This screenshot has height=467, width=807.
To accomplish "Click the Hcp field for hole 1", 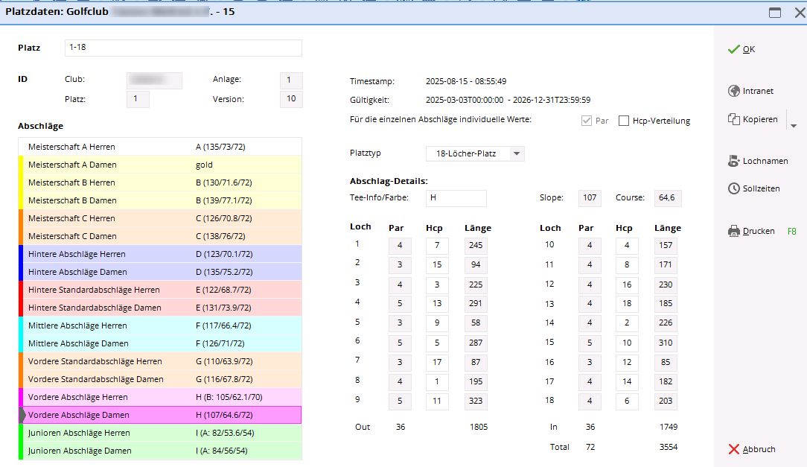I will pyautogui.click(x=437, y=246).
